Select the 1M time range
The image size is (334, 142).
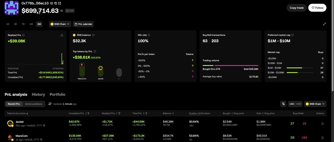[31, 24]
